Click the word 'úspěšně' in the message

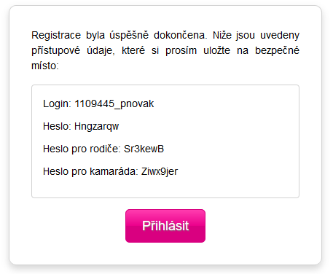pyautogui.click(x=129, y=36)
